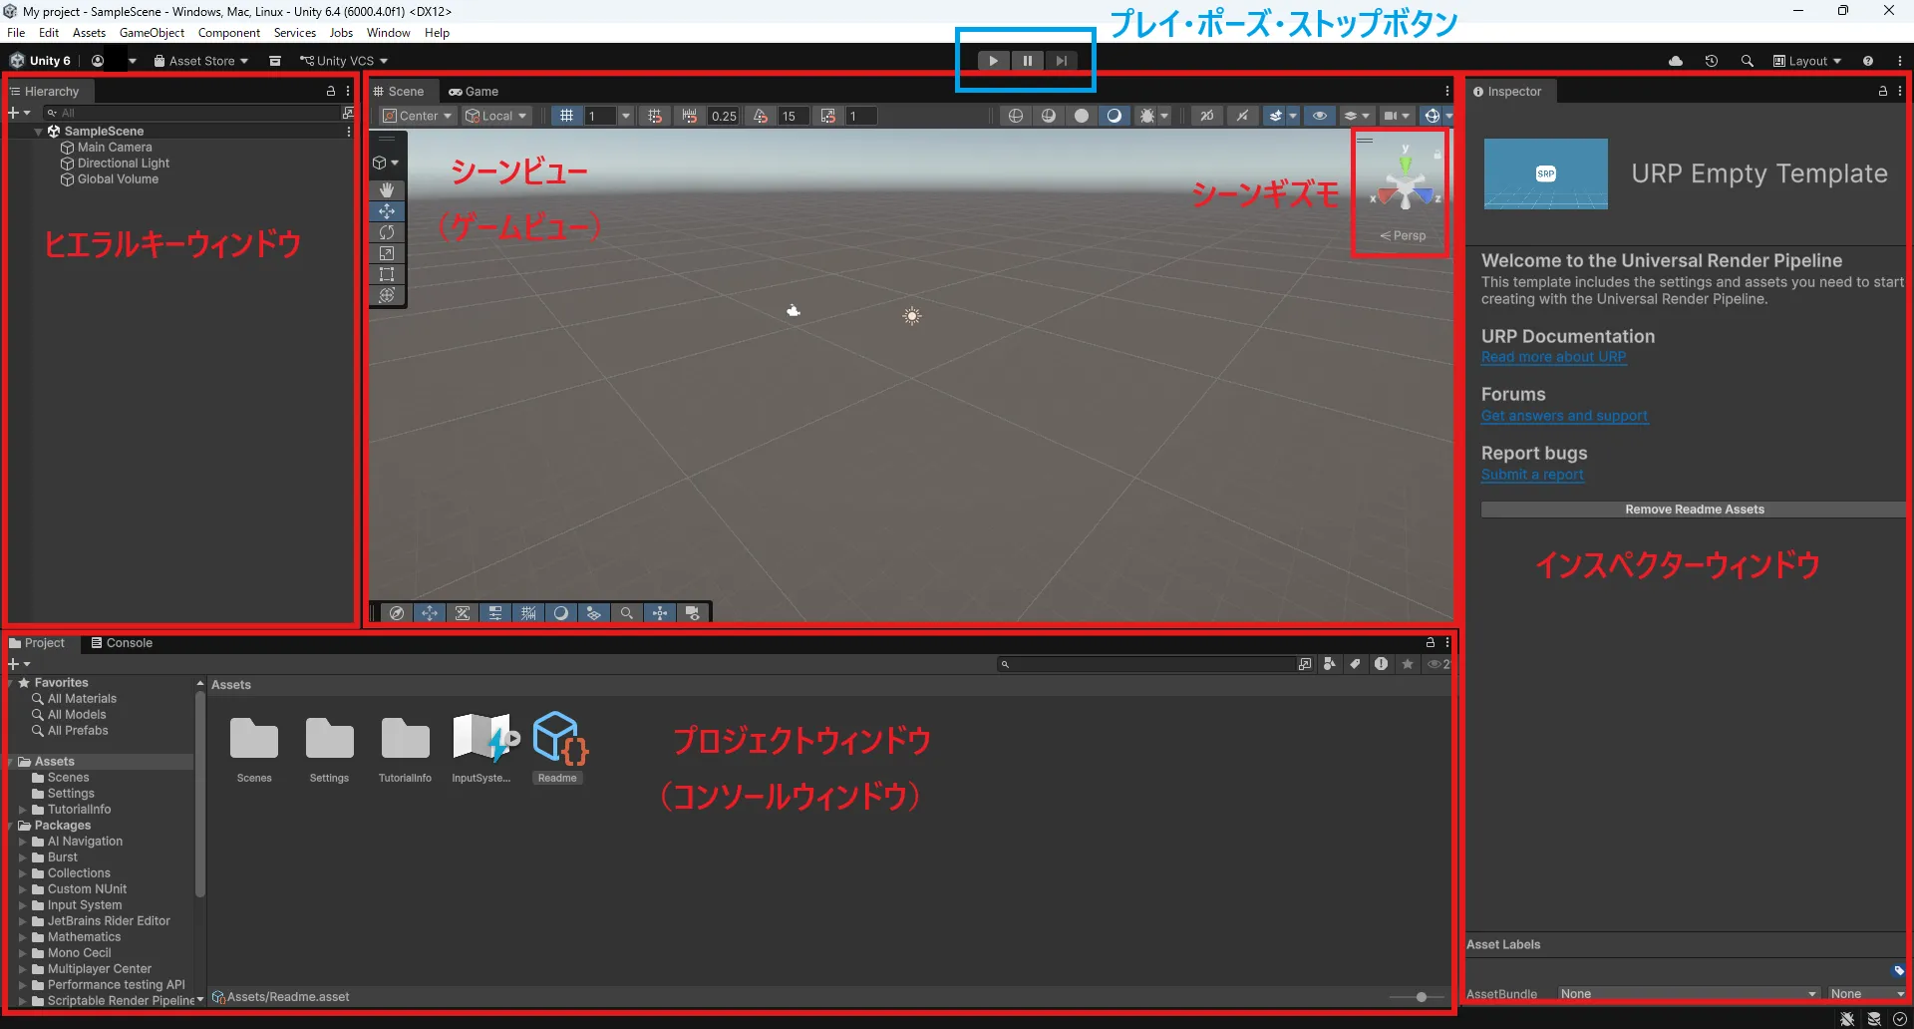Viewport: 1914px width, 1029px height.
Task: Open the Scene view search icon
Action: pyautogui.click(x=627, y=612)
